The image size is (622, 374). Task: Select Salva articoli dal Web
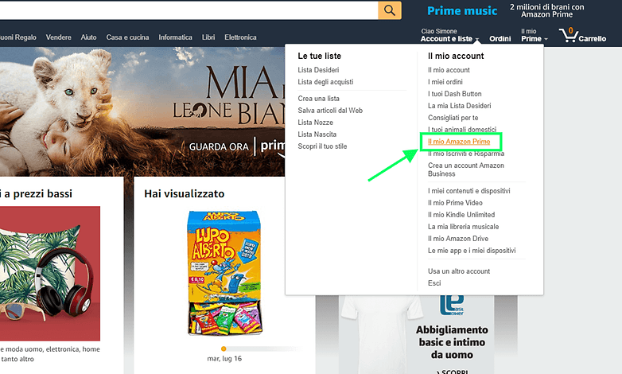(330, 111)
